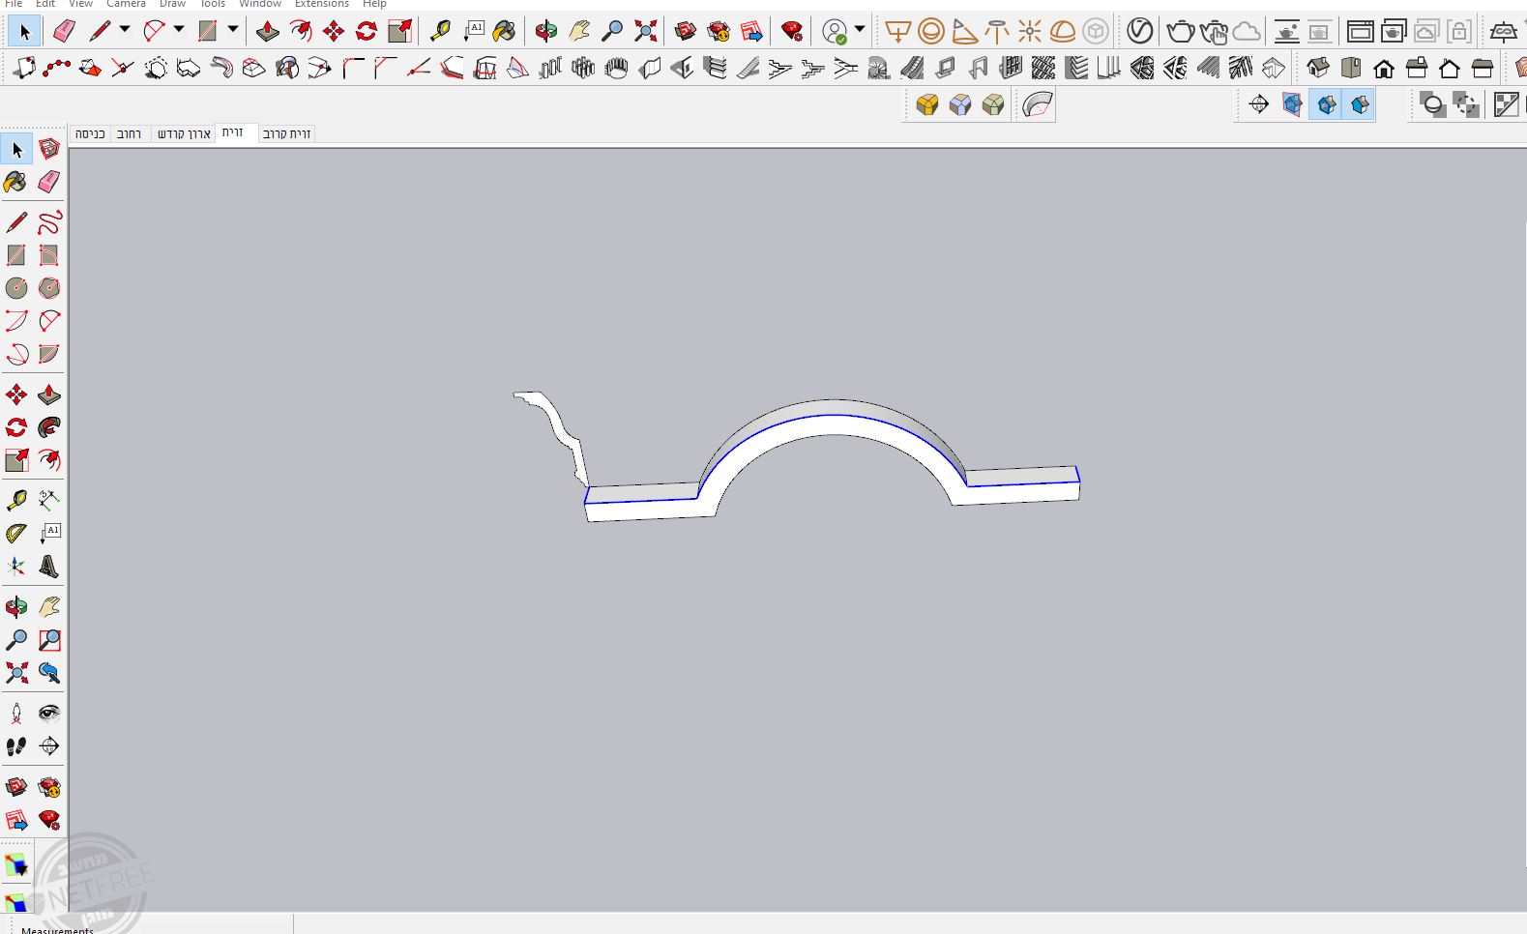Viewport: 1527px width, 934px height.
Task: Open the זוית scene tab
Action: click(233, 133)
